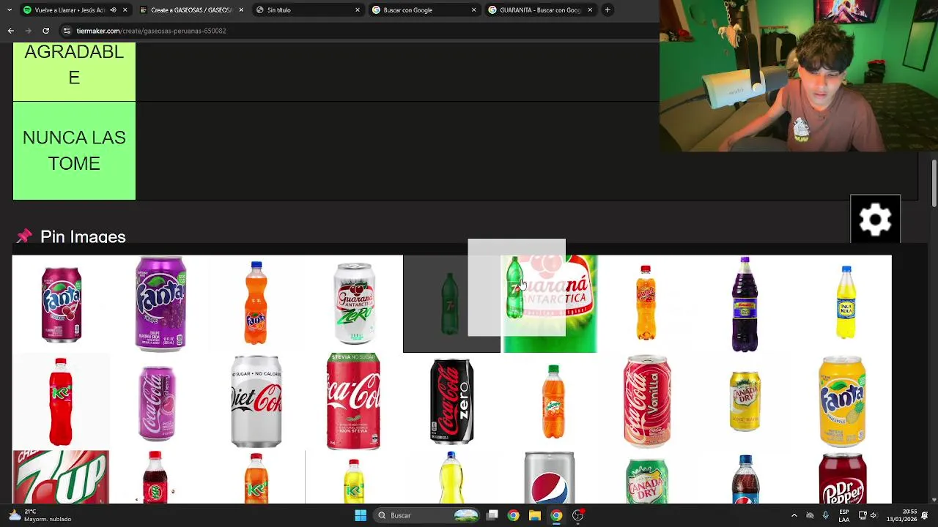This screenshot has height=527, width=938.
Task: Open the active Chrome taskbar icon
Action: pos(556,515)
